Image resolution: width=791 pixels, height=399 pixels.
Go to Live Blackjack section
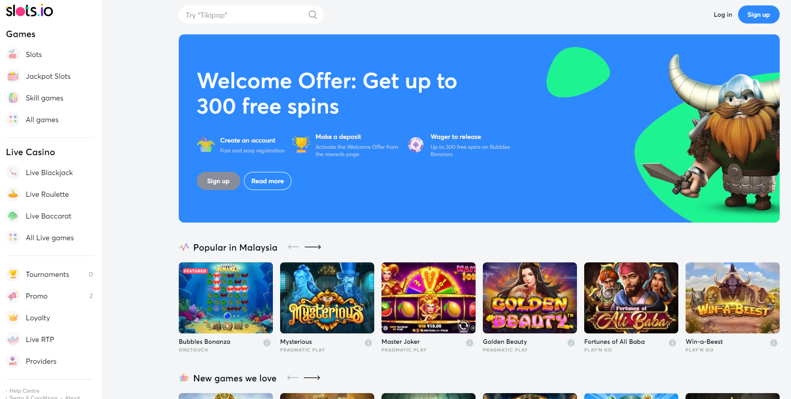coord(49,172)
